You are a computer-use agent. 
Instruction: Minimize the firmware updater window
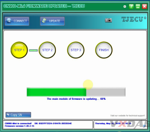138,6
